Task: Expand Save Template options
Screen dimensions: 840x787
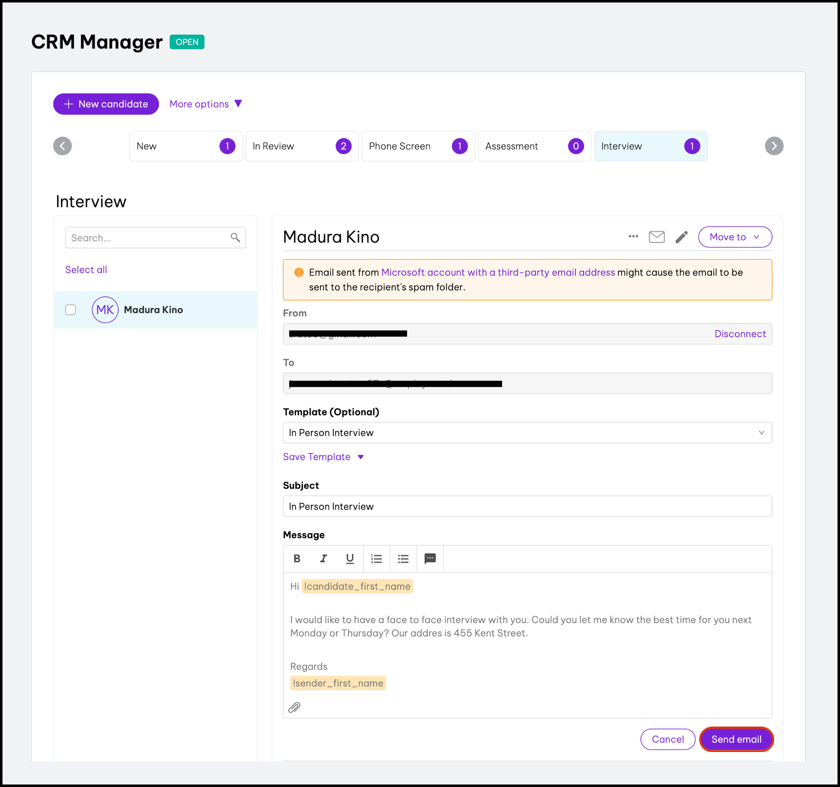Action: point(323,457)
